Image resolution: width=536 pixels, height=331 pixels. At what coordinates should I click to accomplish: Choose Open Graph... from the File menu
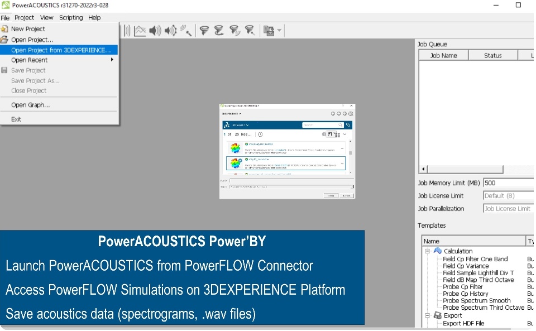point(59,105)
